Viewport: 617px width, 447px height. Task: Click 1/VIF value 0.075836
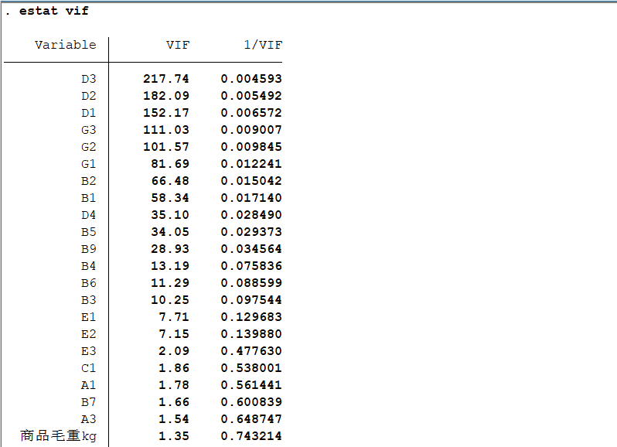pos(251,265)
